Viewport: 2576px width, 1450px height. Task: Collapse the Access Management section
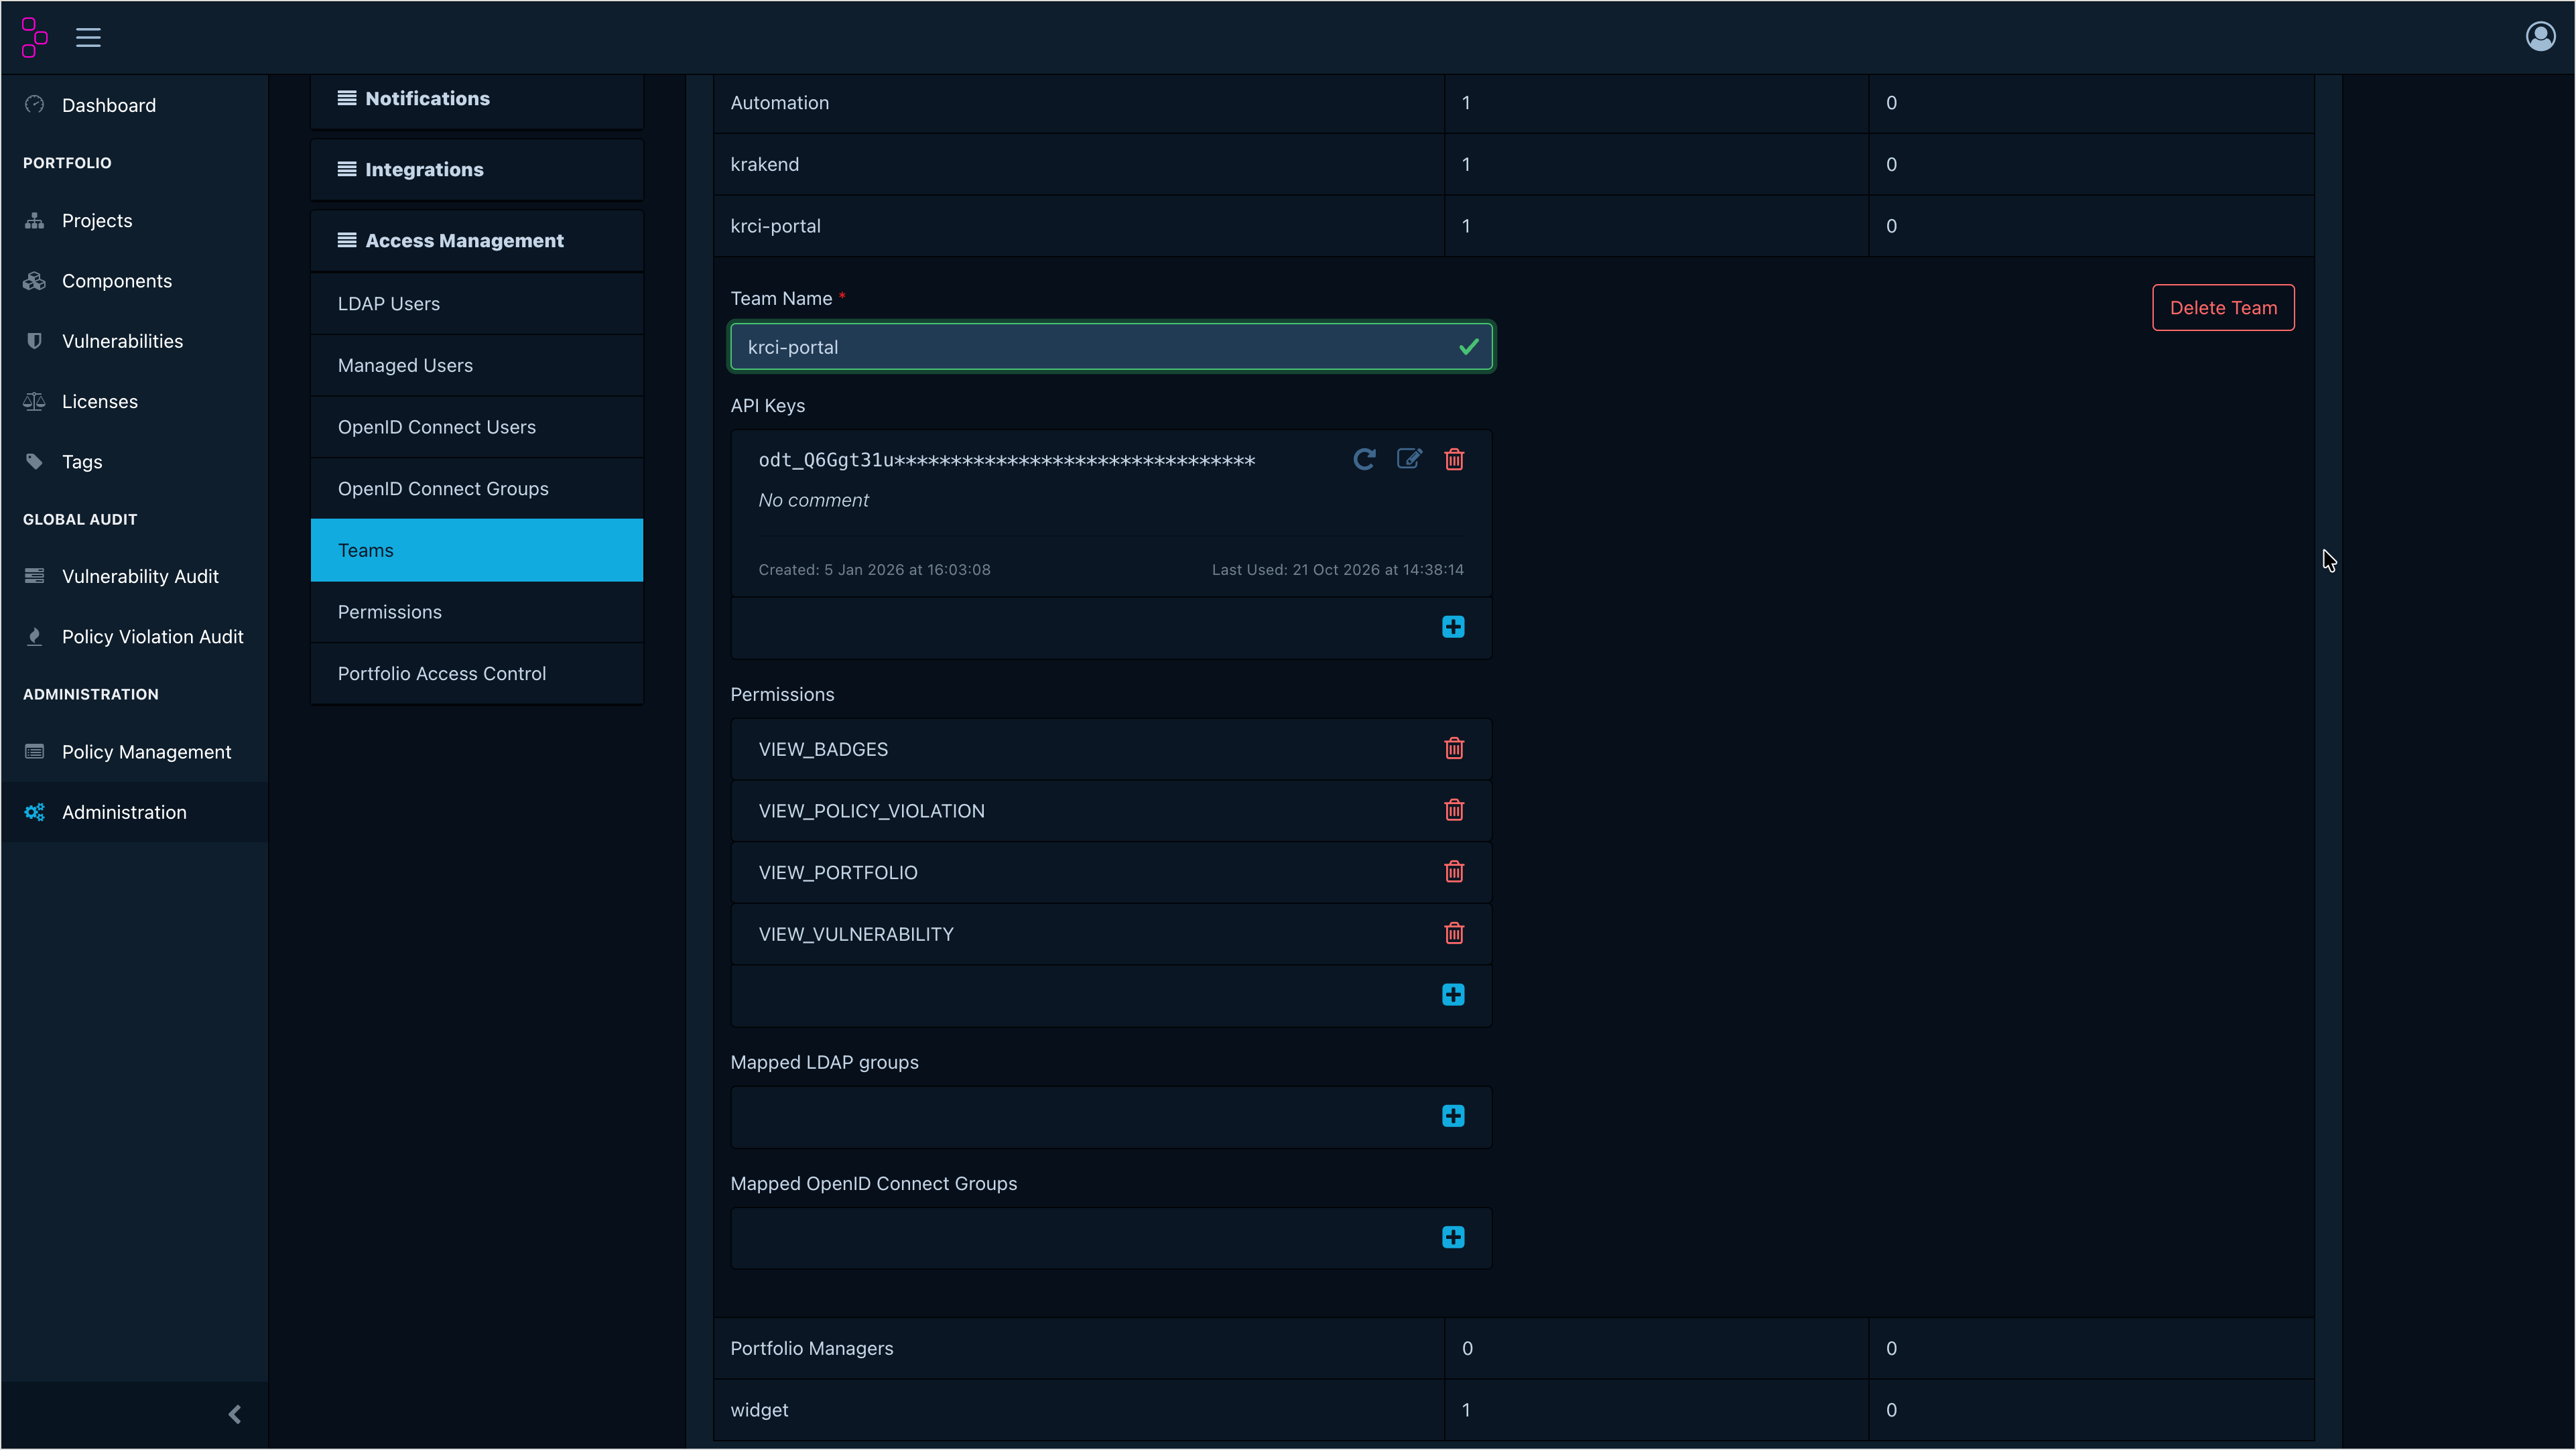click(x=477, y=241)
